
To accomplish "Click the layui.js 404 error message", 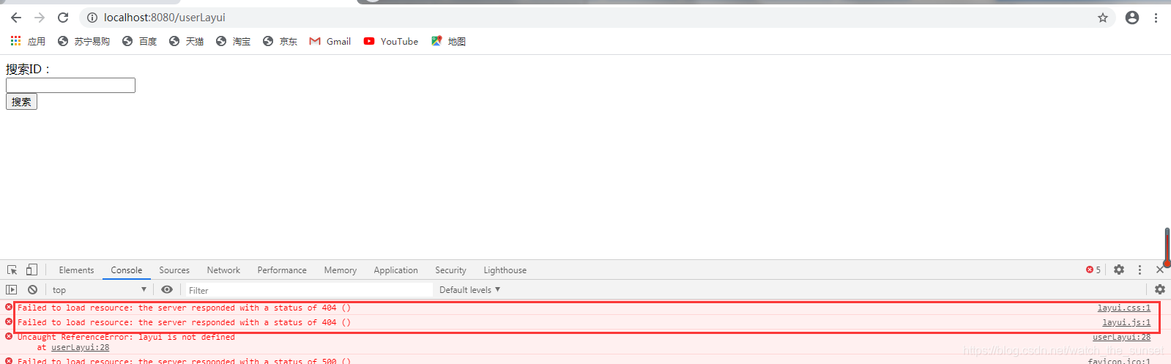I will (184, 323).
